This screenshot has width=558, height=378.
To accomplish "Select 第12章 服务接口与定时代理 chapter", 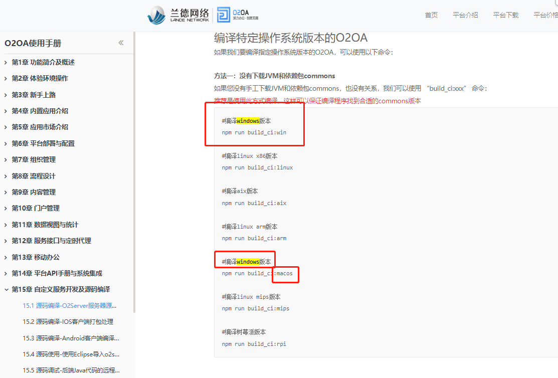I will click(51, 241).
